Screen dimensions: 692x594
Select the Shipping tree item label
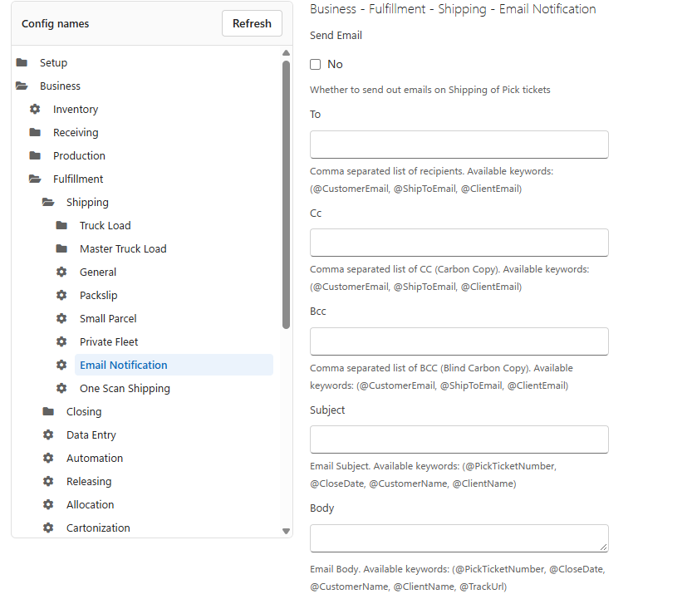tap(87, 203)
